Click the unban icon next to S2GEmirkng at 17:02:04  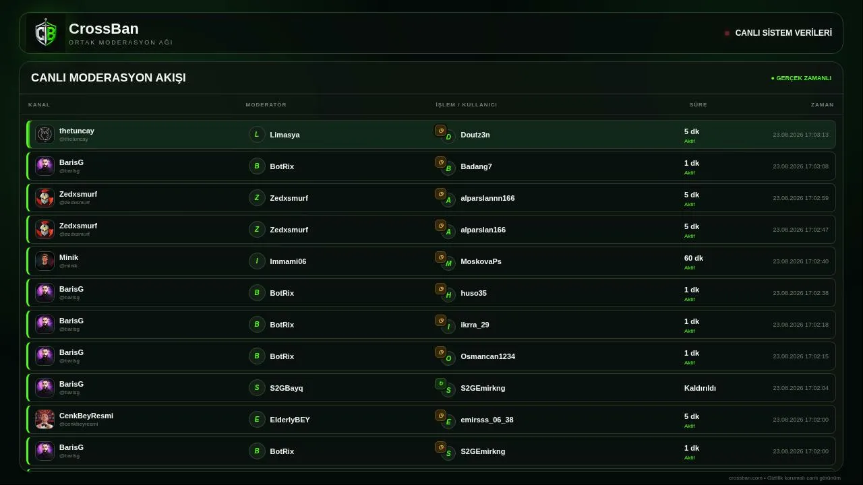(x=440, y=384)
